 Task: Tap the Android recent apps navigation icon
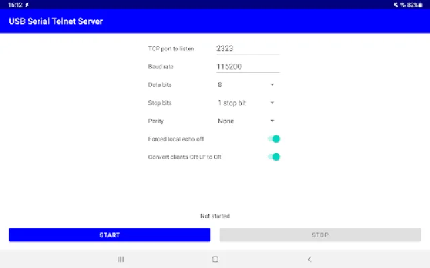tap(121, 259)
